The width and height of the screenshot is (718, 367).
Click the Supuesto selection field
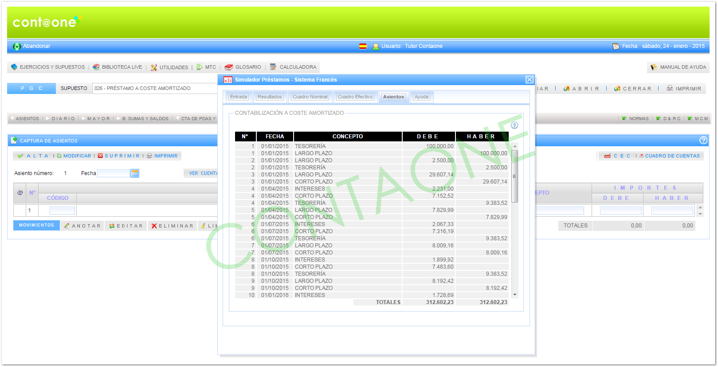(x=155, y=88)
